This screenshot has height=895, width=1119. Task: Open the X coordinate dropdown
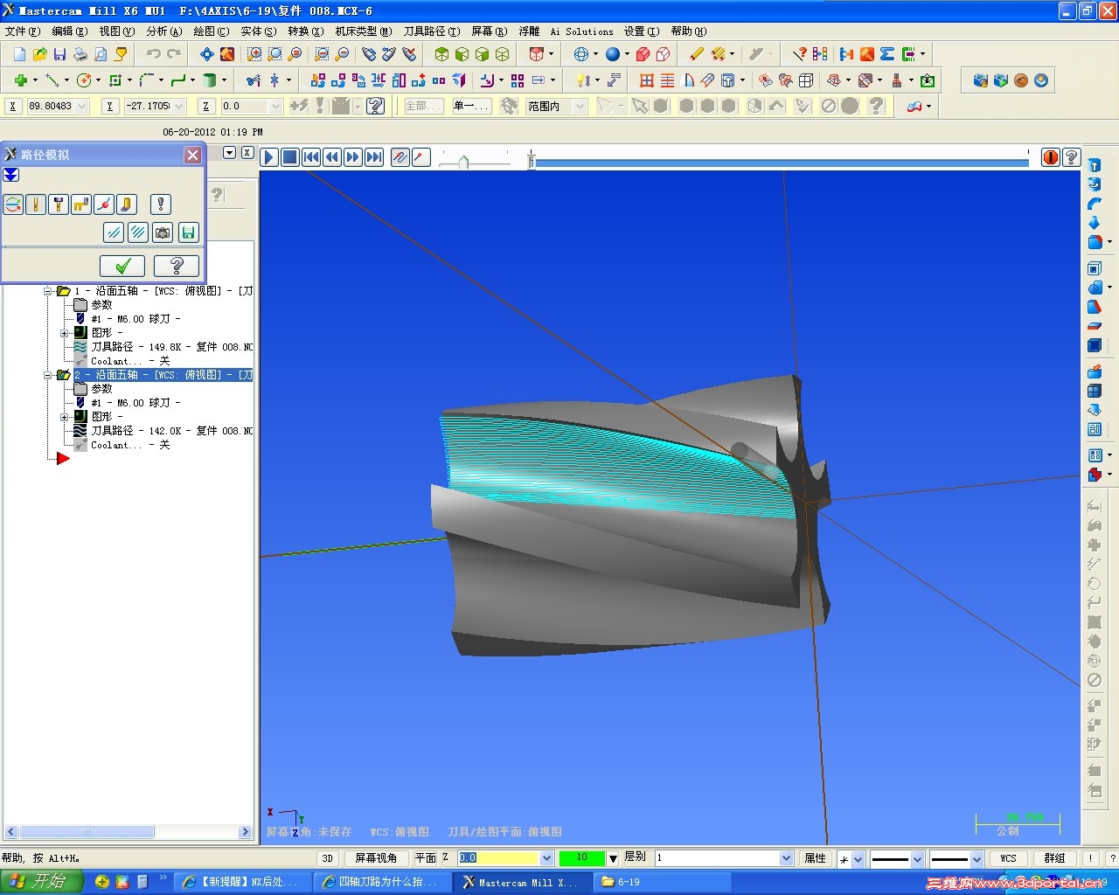coord(82,106)
